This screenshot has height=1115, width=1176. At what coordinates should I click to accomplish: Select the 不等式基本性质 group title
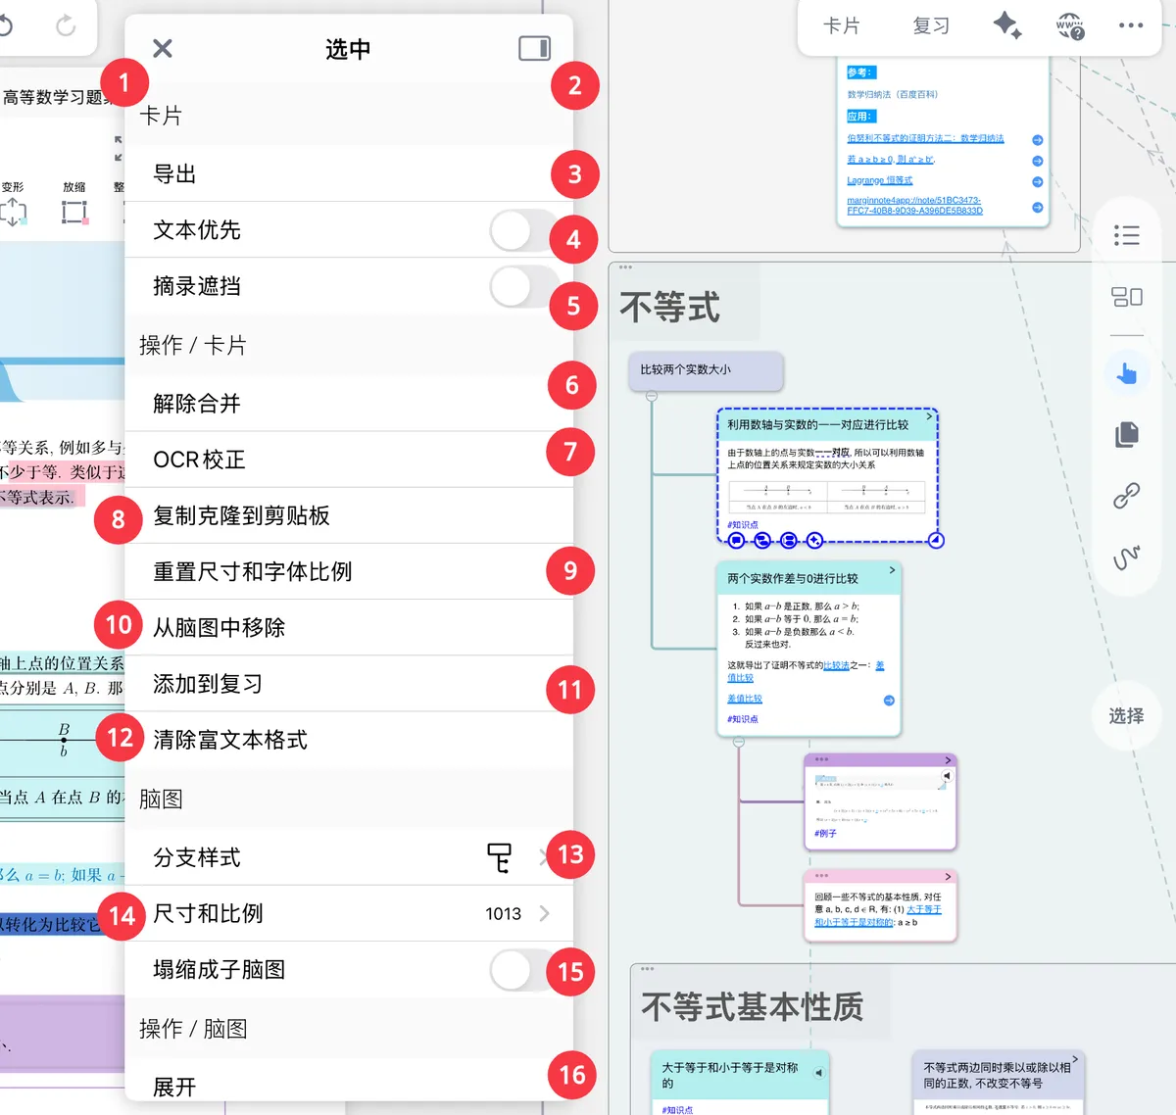click(x=752, y=1006)
